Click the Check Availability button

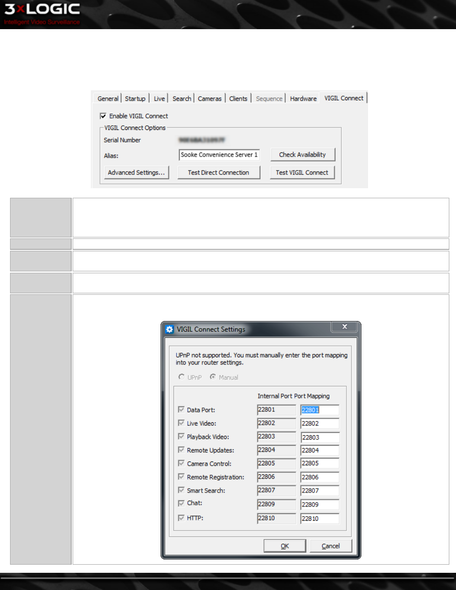pos(303,155)
